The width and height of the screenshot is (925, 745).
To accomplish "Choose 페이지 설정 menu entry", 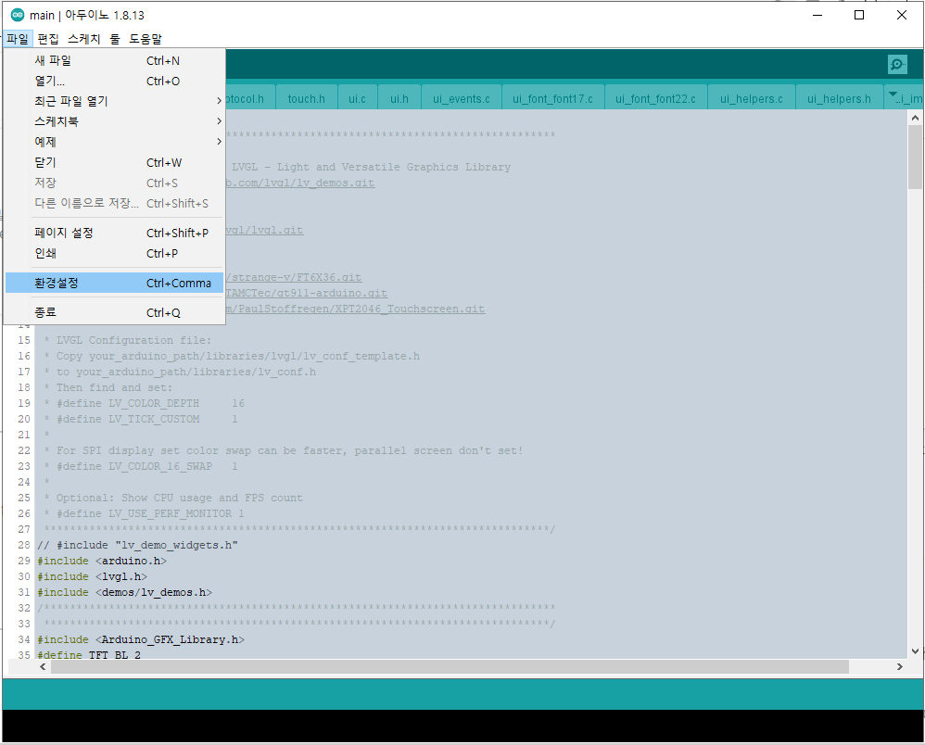I will coord(114,233).
